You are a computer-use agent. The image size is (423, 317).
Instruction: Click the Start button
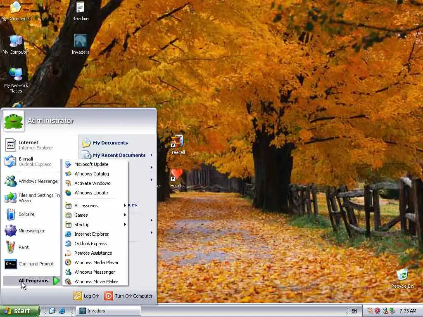coord(19,311)
